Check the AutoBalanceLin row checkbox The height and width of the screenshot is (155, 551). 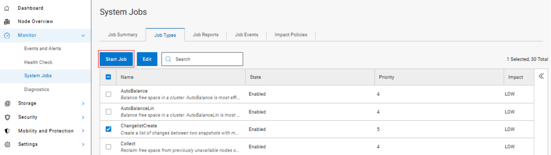[108, 112]
